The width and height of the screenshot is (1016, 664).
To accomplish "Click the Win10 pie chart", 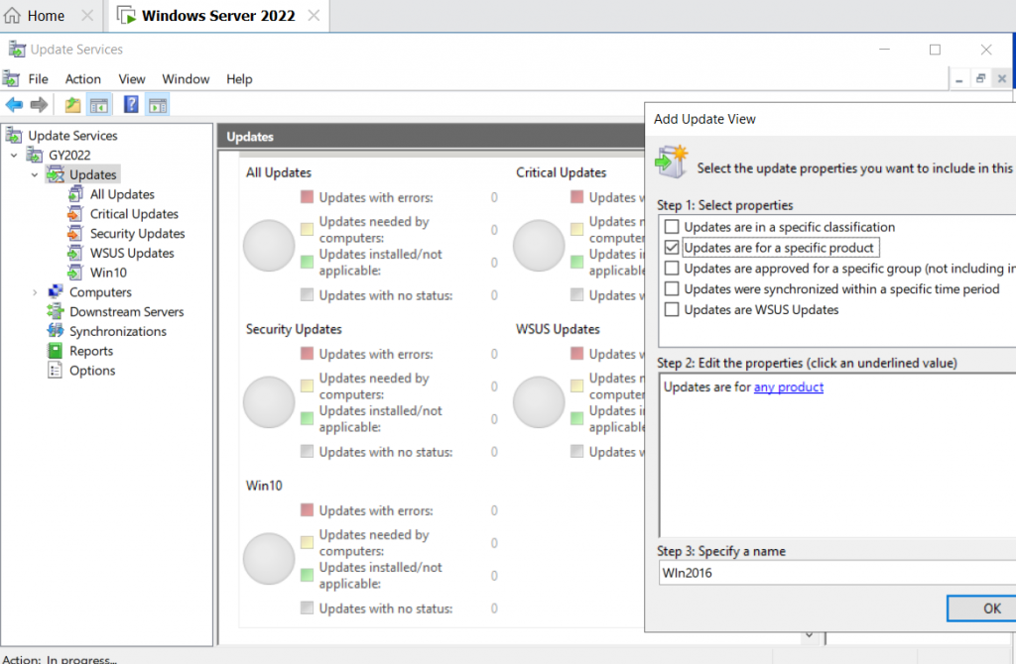I will click(269, 559).
